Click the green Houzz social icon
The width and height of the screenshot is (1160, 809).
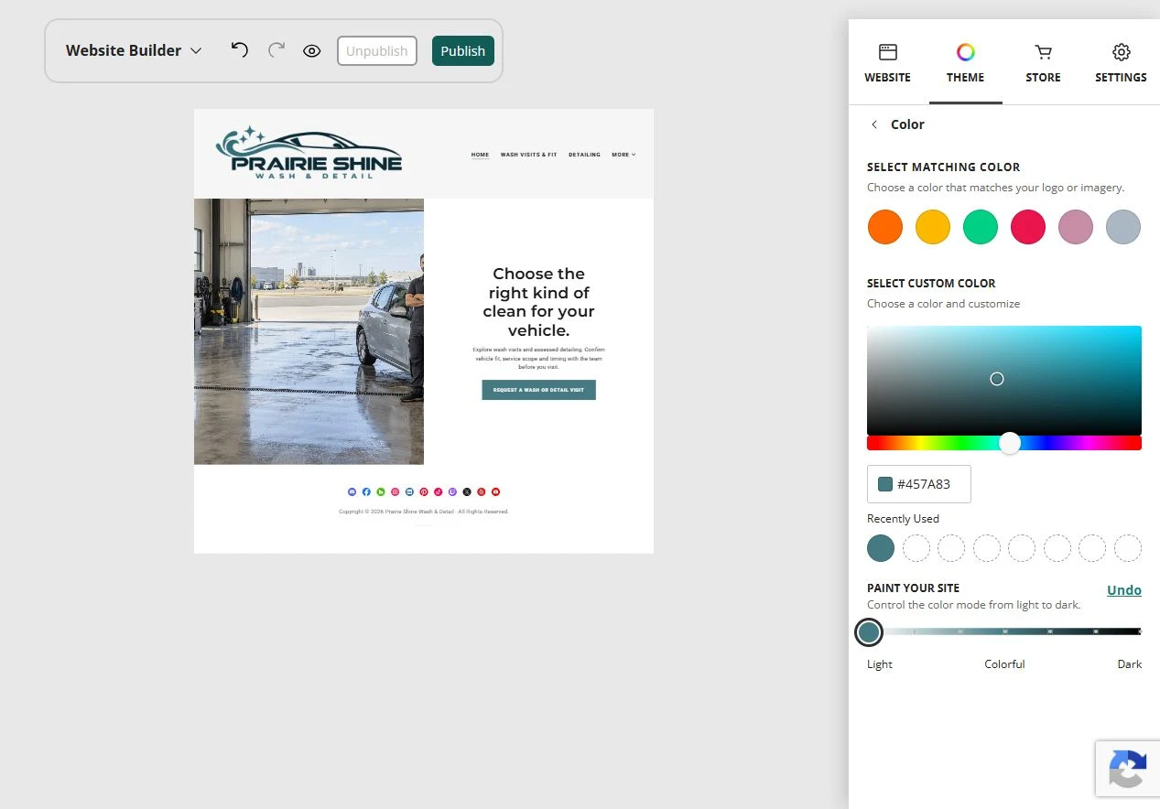coord(381,492)
